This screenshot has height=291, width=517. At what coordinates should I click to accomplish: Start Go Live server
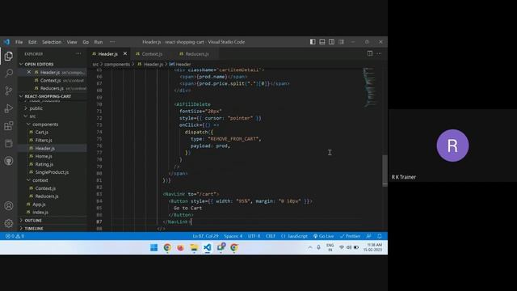pos(323,236)
